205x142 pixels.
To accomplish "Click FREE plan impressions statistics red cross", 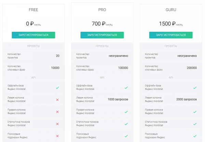I will tap(57, 124).
